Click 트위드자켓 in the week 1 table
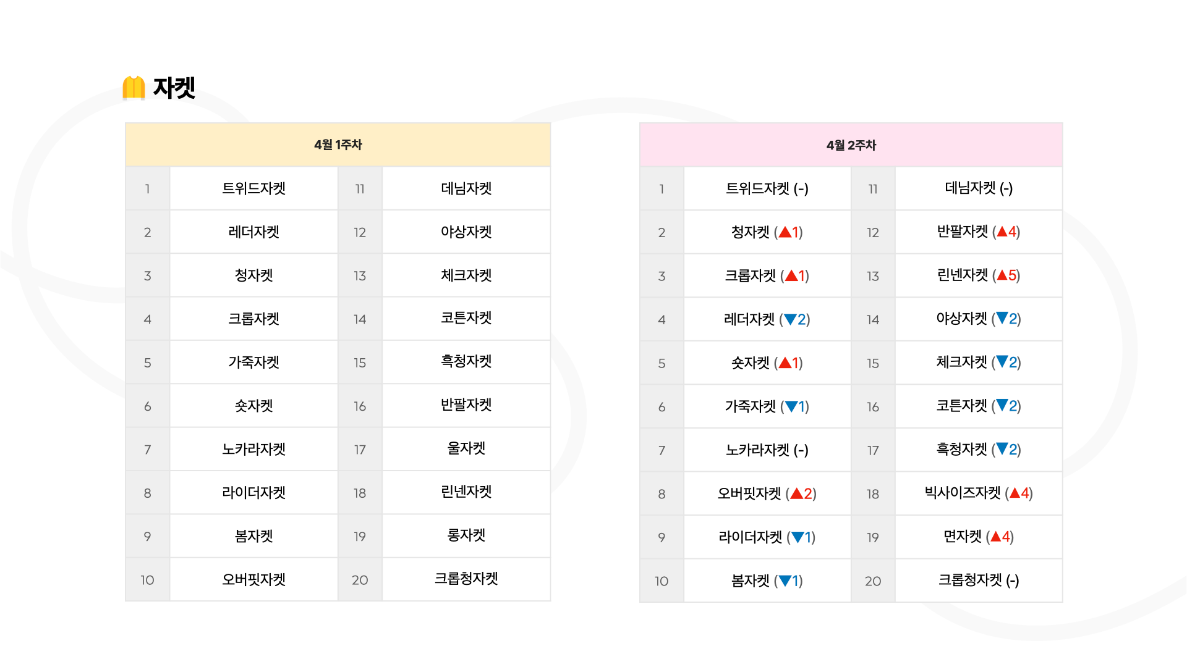1187x667 pixels. point(254,188)
